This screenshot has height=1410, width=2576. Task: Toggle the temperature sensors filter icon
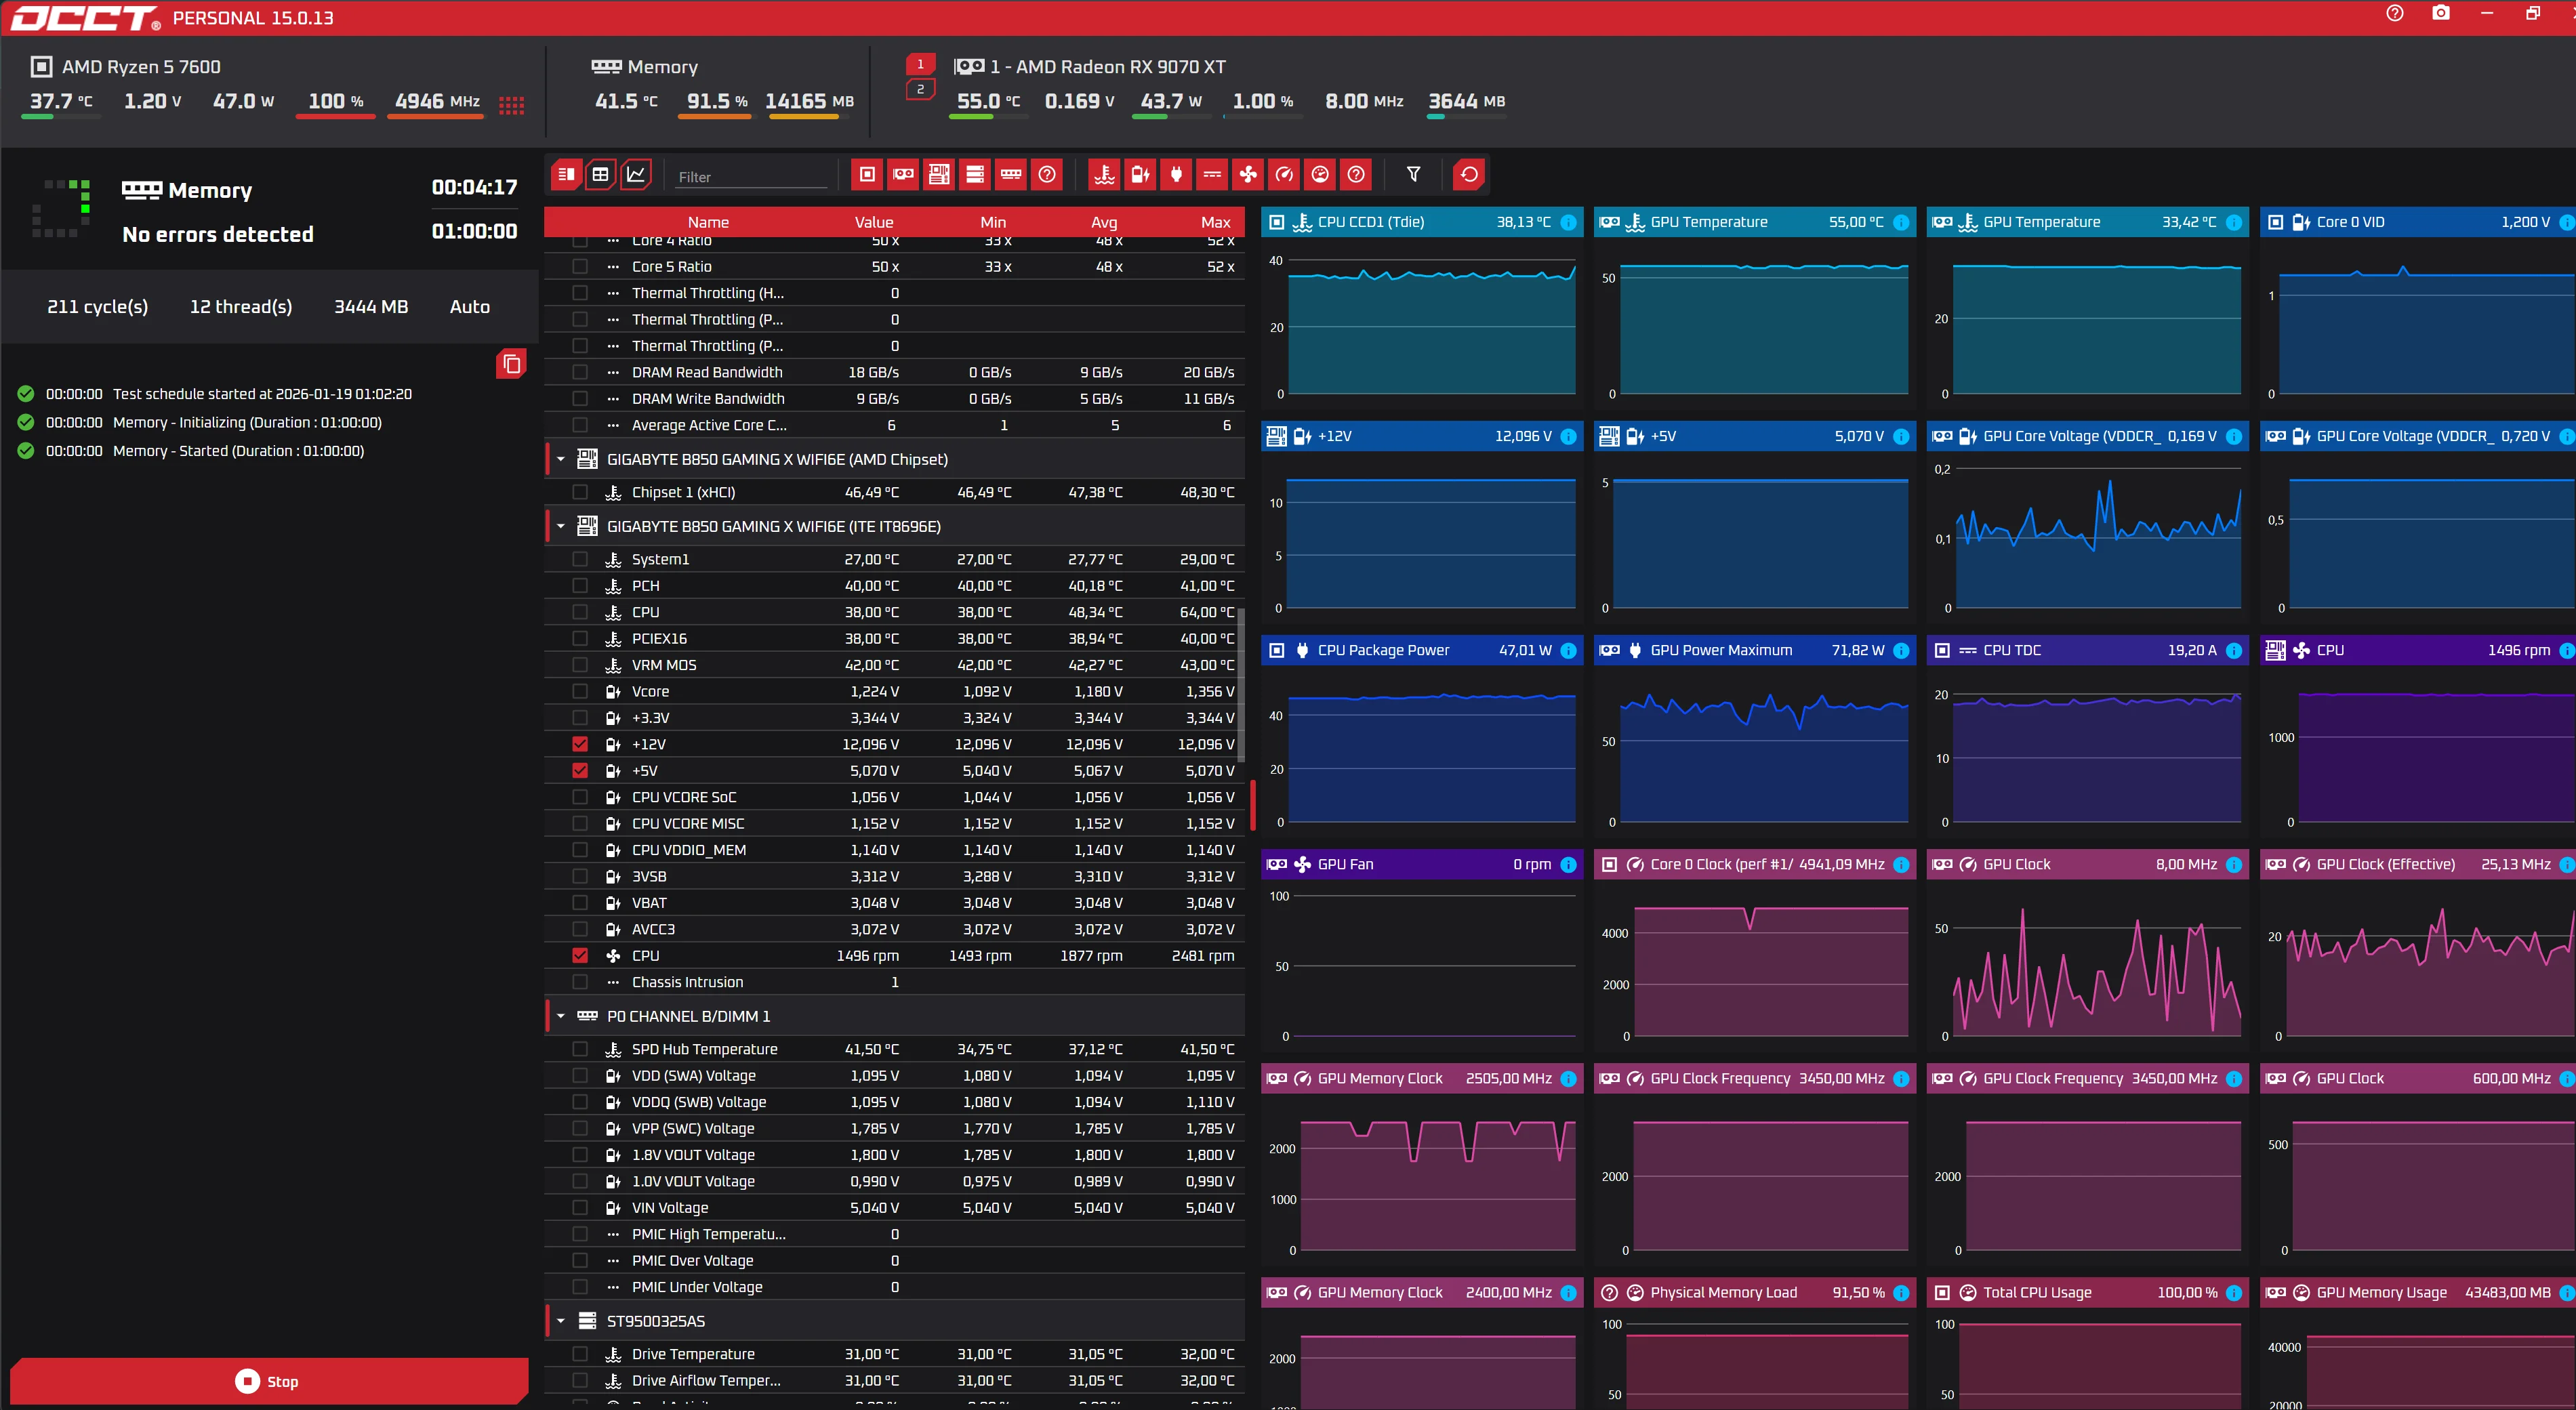click(x=1104, y=174)
